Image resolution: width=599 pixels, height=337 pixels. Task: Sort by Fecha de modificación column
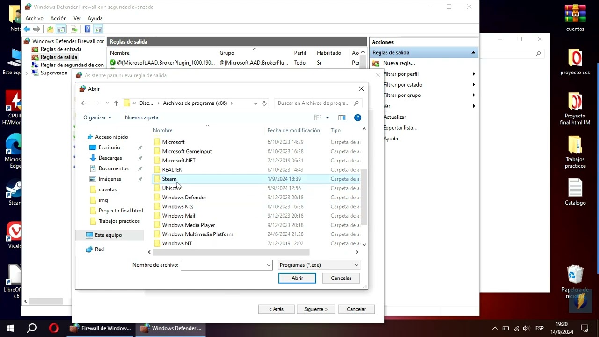pos(294,130)
